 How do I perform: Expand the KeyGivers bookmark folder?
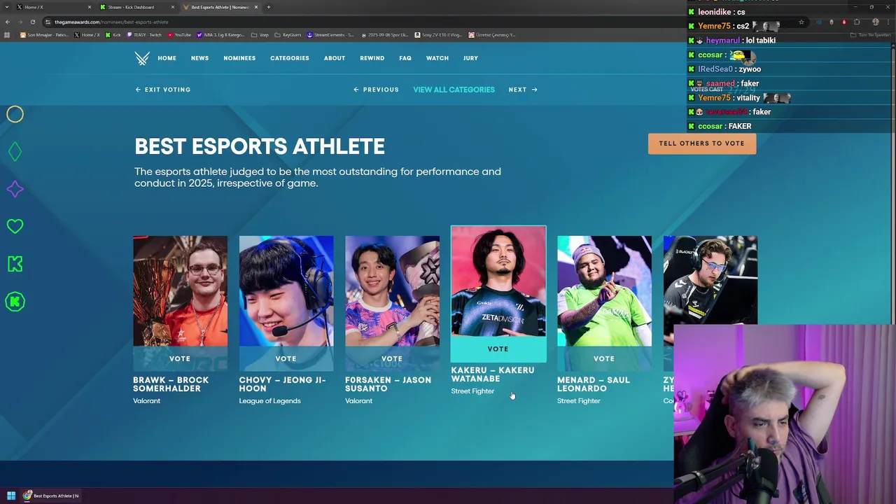click(x=288, y=35)
